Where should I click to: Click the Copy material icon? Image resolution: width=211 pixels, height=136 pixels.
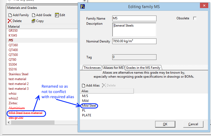click(x=33, y=21)
